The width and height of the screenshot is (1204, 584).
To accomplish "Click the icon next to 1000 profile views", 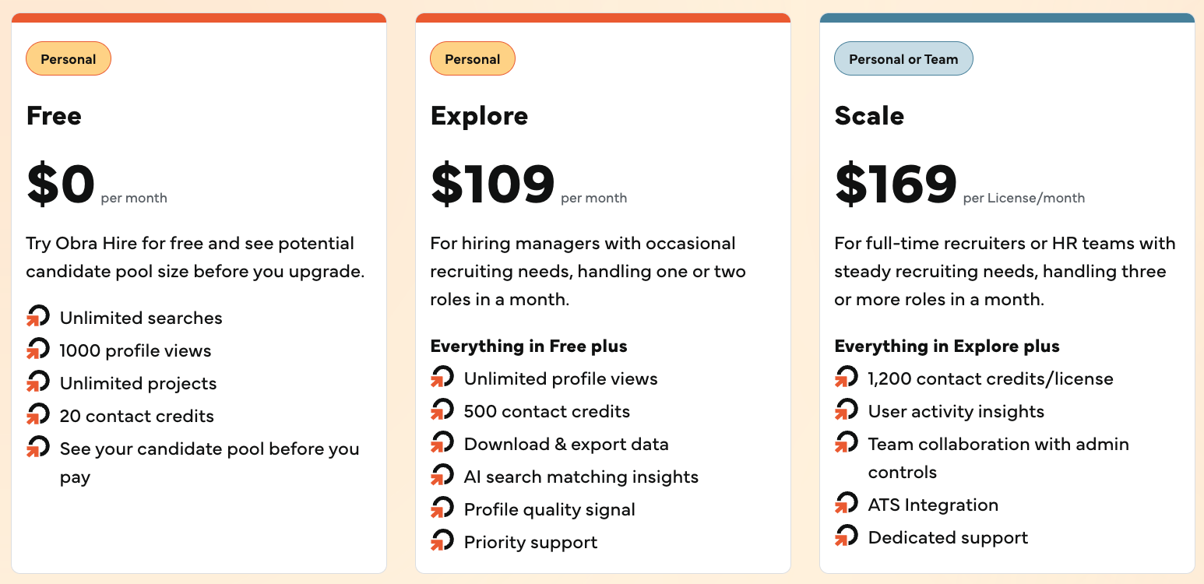I will click(38, 350).
